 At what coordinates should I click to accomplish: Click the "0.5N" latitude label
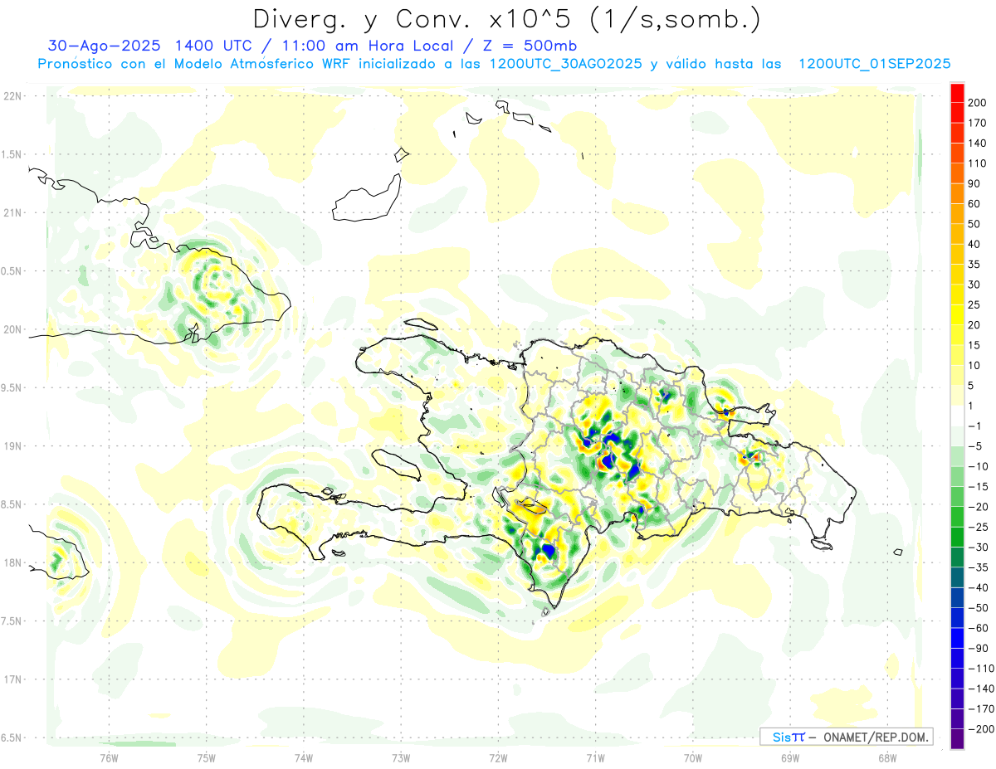pyautogui.click(x=12, y=271)
